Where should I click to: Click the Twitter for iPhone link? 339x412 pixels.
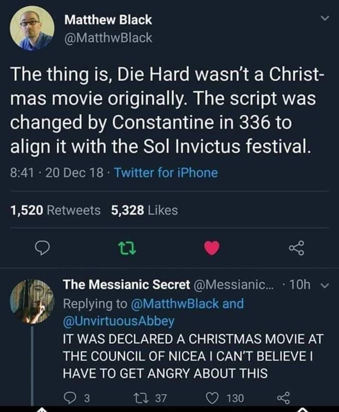tap(166, 173)
